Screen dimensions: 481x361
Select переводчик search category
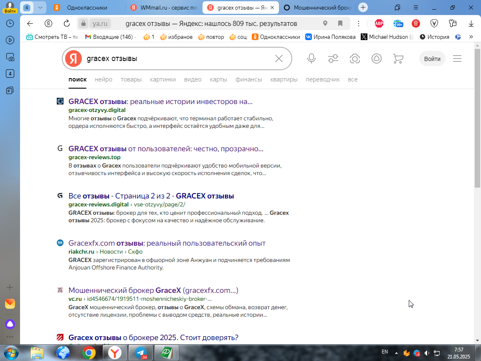coord(323,79)
